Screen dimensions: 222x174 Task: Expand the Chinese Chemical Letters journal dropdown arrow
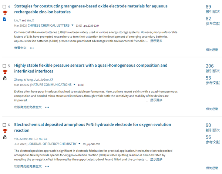73,25
